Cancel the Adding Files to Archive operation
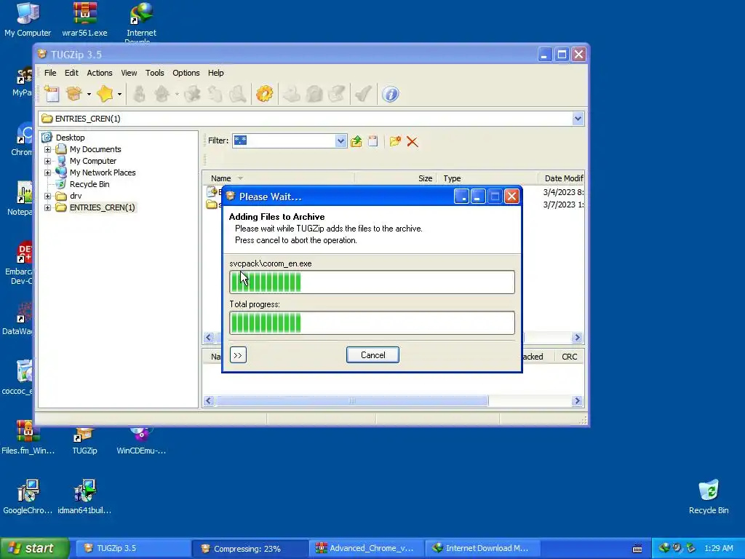Image resolution: width=745 pixels, height=559 pixels. coord(373,355)
